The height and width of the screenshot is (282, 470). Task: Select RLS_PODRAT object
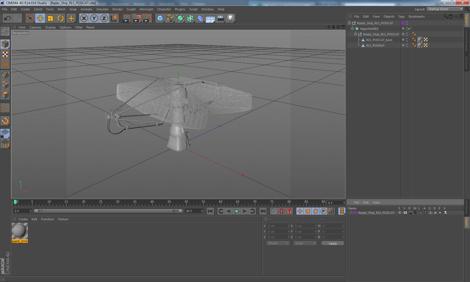pos(375,46)
